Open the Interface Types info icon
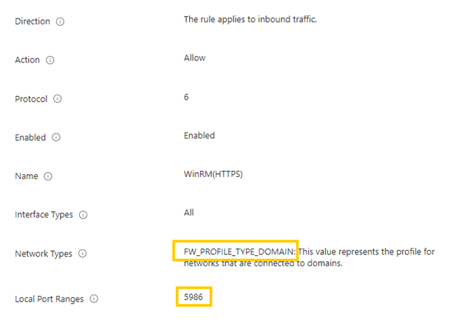Image resolution: width=461 pixels, height=329 pixels. (83, 215)
